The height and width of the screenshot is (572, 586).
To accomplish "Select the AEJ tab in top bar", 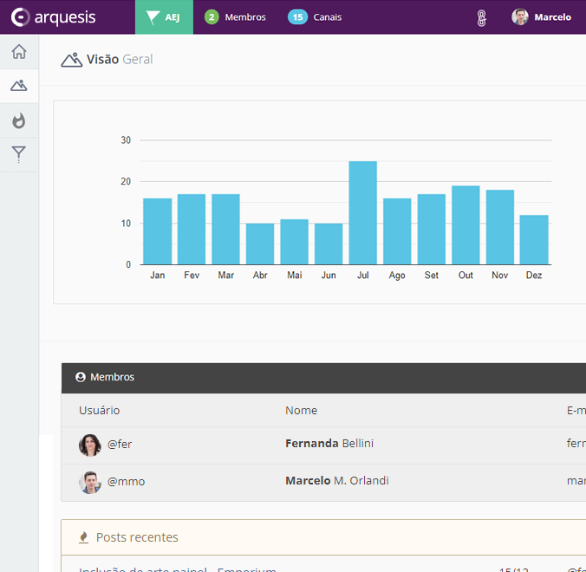I will click(164, 17).
